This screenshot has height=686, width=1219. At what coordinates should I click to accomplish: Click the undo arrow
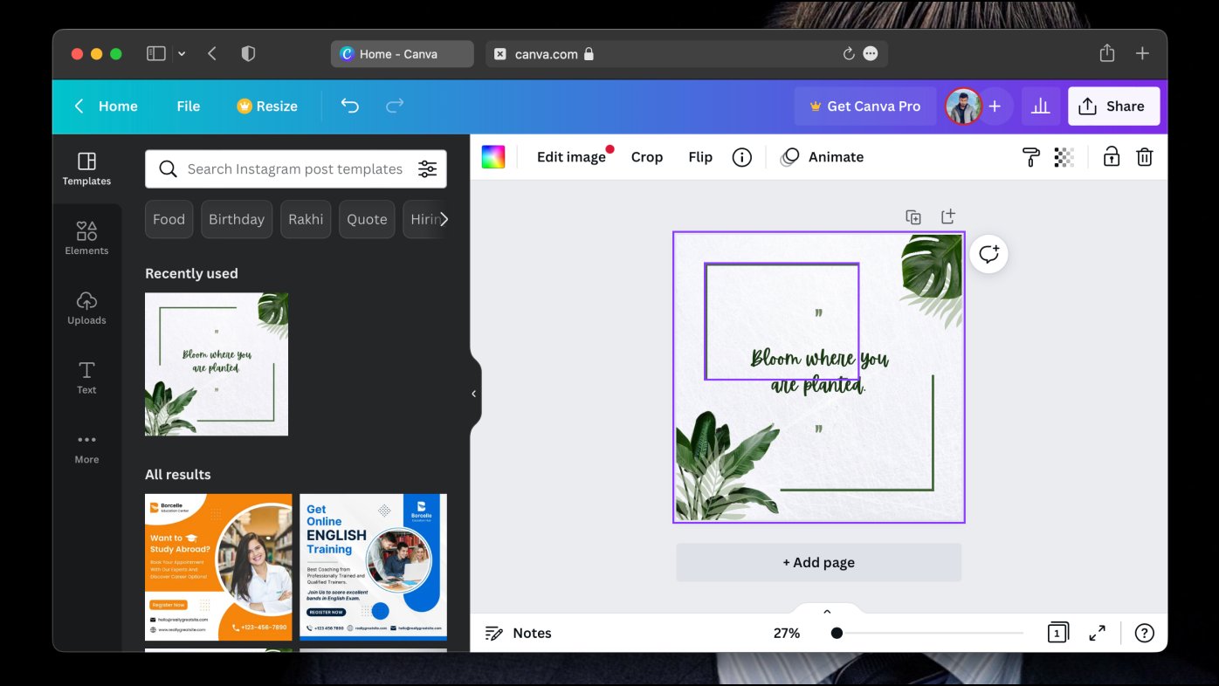(349, 106)
